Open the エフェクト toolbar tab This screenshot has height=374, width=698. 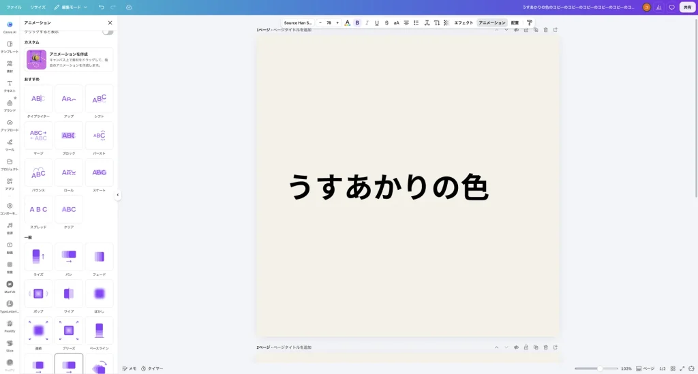pos(464,22)
